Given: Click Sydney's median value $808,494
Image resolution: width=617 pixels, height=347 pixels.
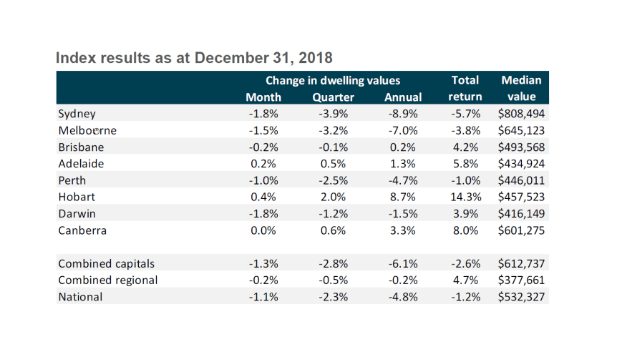Looking at the screenshot, I should point(521,114).
